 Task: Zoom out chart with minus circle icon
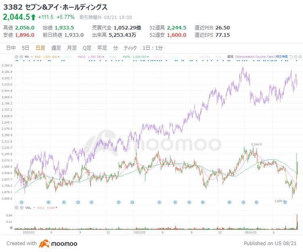tap(295, 57)
